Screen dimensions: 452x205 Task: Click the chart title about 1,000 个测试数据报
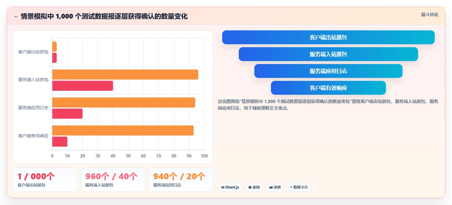point(104,17)
